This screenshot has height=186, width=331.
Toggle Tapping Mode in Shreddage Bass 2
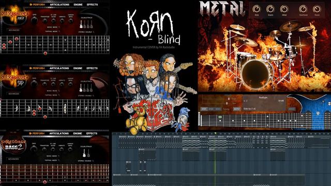[59, 161]
